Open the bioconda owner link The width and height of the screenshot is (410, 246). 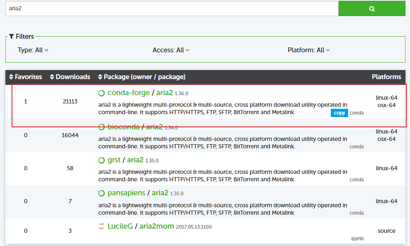tap(123, 127)
